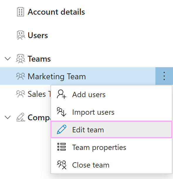Viewport: 173px width, 179px height.
Task: Click the Import users arrow icon
Action: tap(62, 112)
